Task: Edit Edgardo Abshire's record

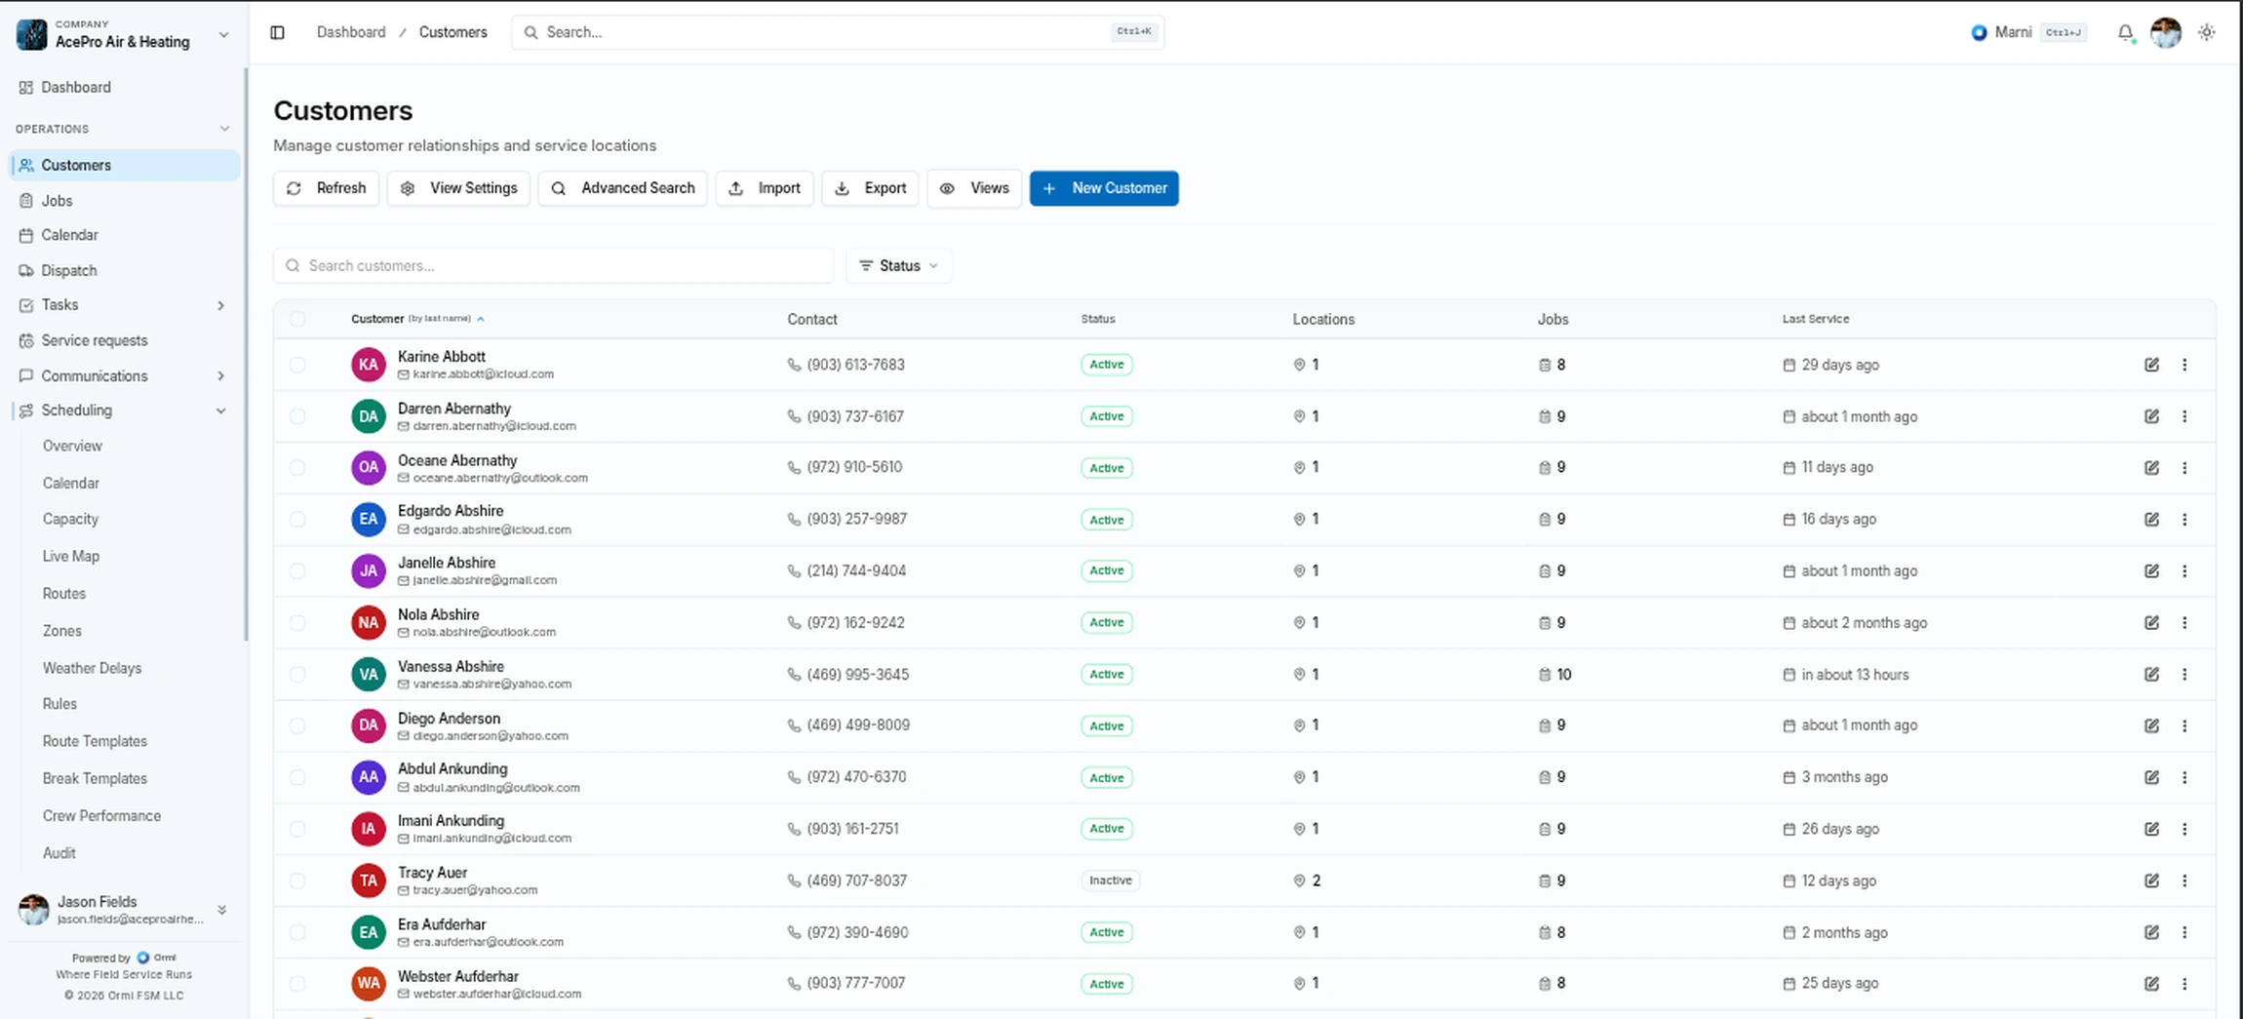Action: 2151,520
